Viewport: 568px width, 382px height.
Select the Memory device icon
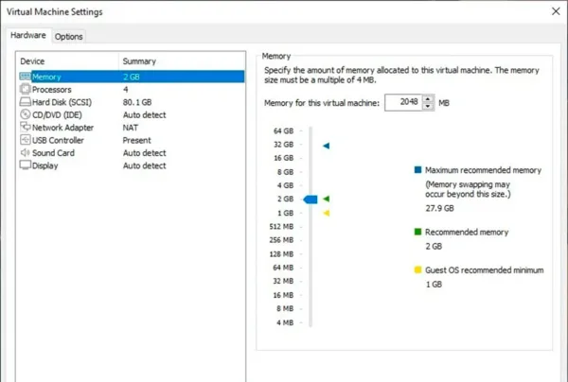25,77
